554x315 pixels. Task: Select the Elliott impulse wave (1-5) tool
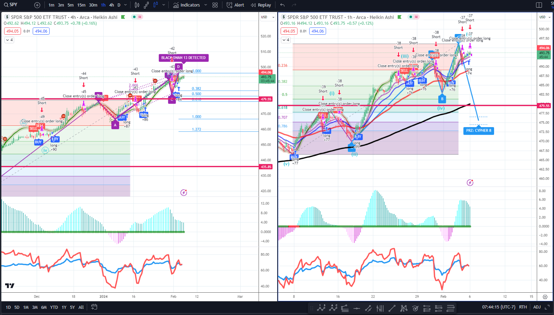click(x=321, y=308)
